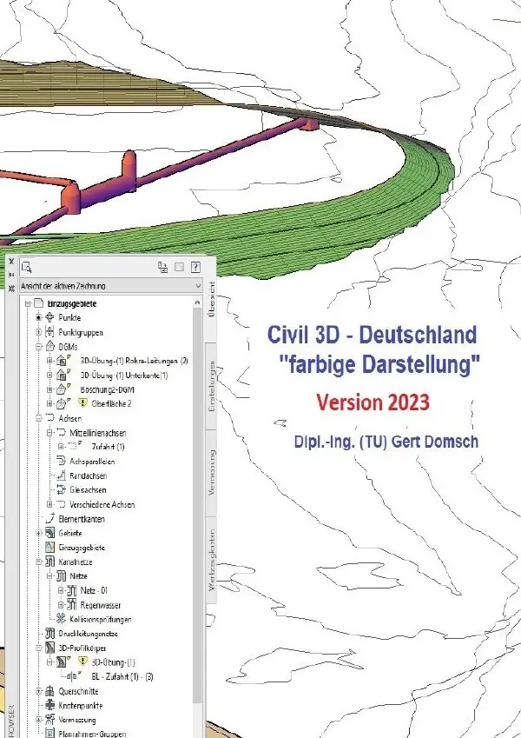Expand the Oberfläche 2 surface node
Viewport: 521px width, 738px height.
(49, 403)
